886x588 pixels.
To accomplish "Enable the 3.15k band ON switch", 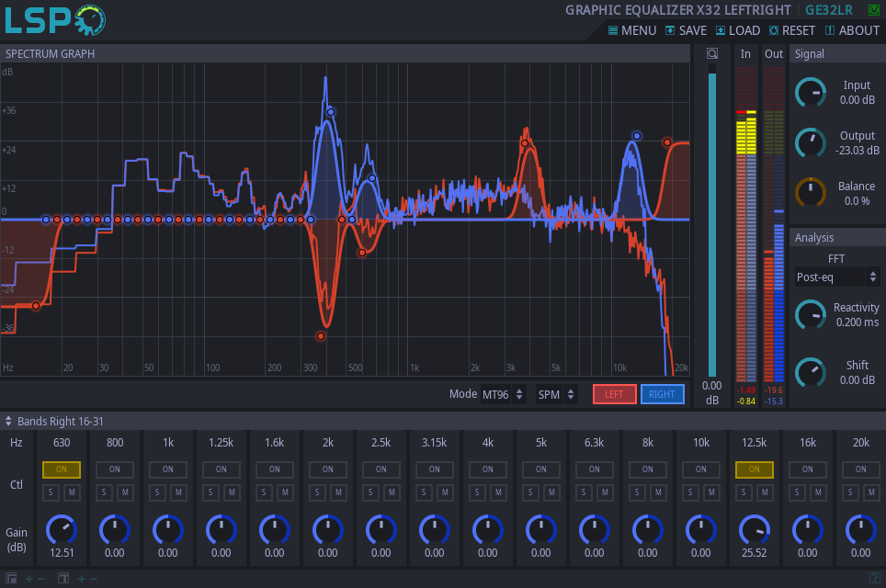I will click(435, 469).
